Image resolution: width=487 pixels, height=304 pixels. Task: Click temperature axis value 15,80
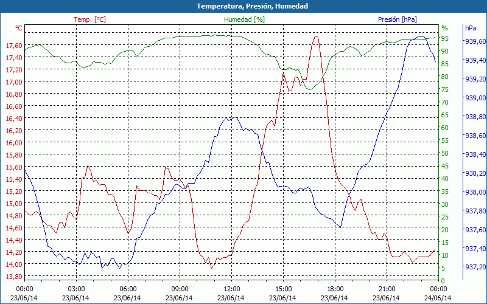pos(14,155)
